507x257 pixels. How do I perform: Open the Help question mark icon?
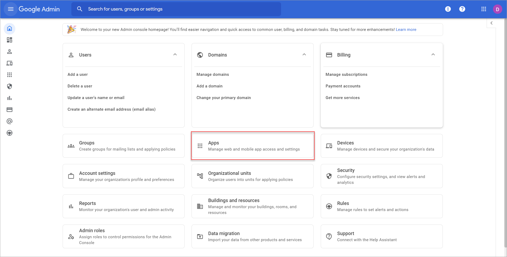point(462,9)
